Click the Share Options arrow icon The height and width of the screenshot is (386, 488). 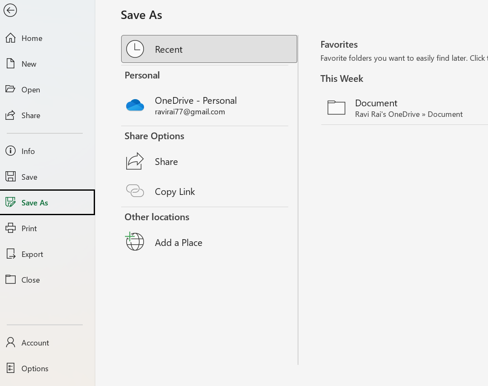tap(135, 161)
